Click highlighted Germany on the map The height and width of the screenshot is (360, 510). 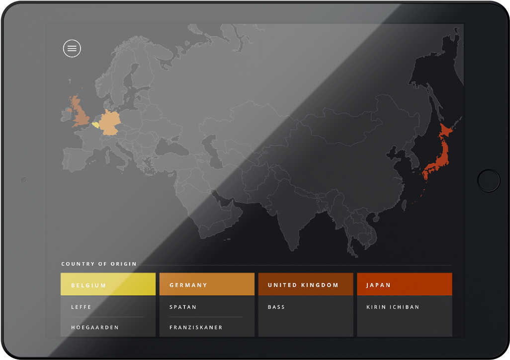click(109, 124)
